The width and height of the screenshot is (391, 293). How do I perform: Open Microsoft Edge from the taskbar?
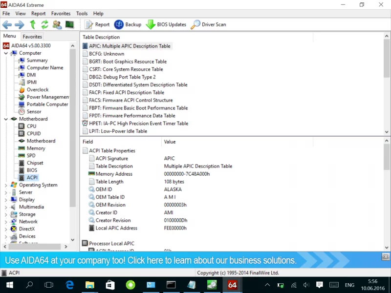pyautogui.click(x=69, y=285)
